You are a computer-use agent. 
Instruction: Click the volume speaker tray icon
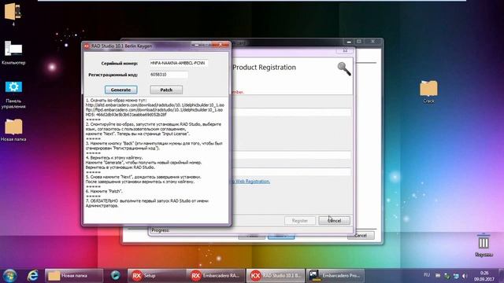pos(465,276)
